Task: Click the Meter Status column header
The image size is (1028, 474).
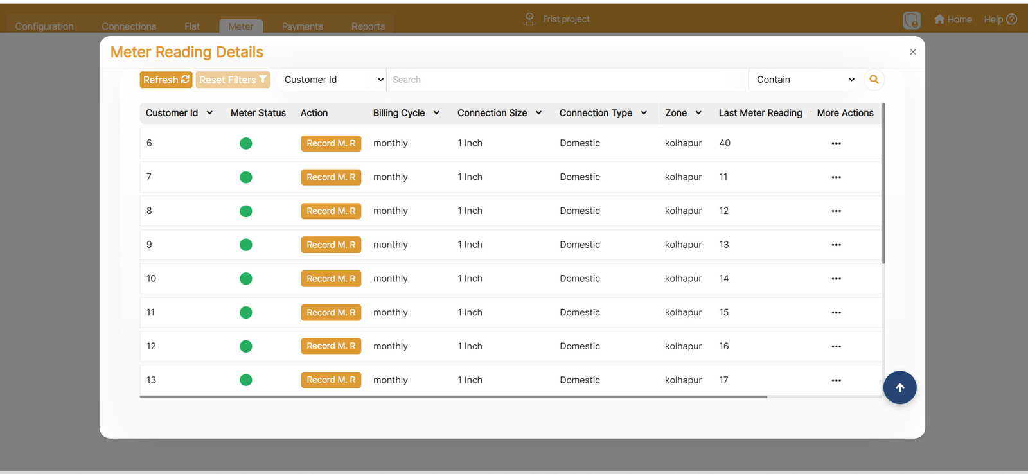Action: 258,113
